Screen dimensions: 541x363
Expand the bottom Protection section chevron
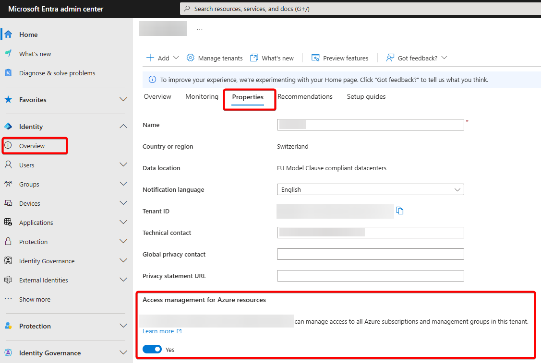click(x=123, y=326)
